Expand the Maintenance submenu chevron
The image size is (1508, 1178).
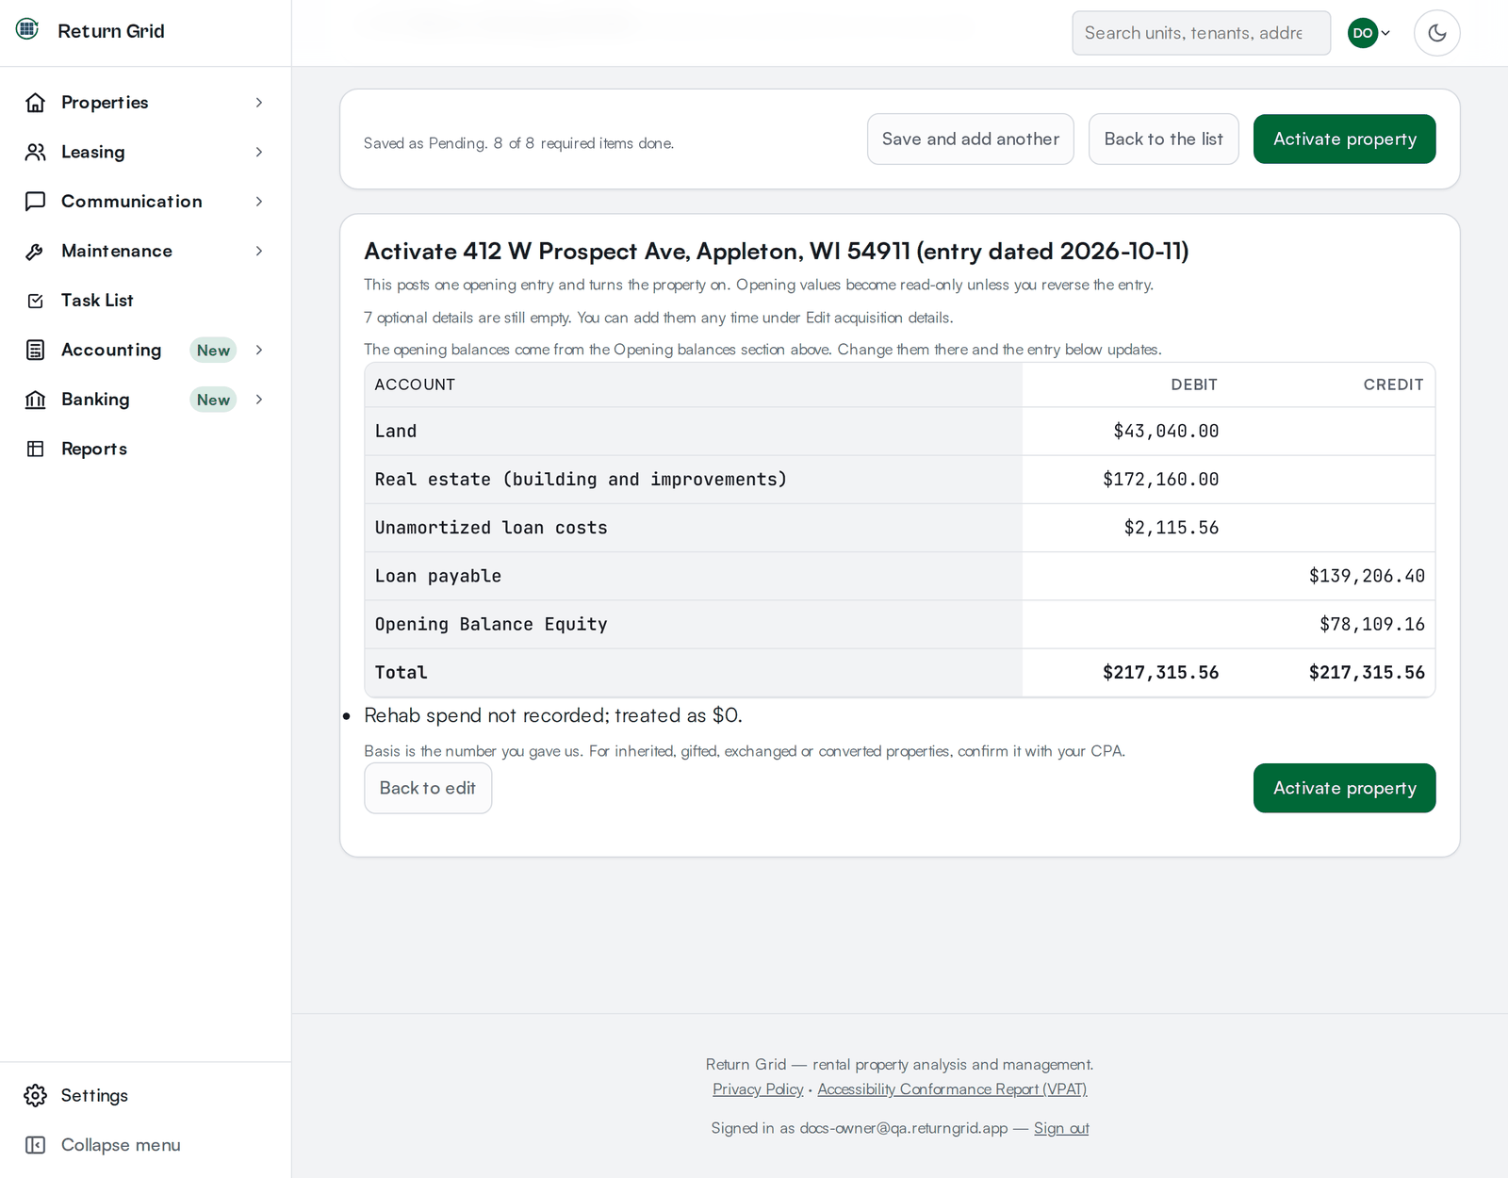click(x=259, y=251)
